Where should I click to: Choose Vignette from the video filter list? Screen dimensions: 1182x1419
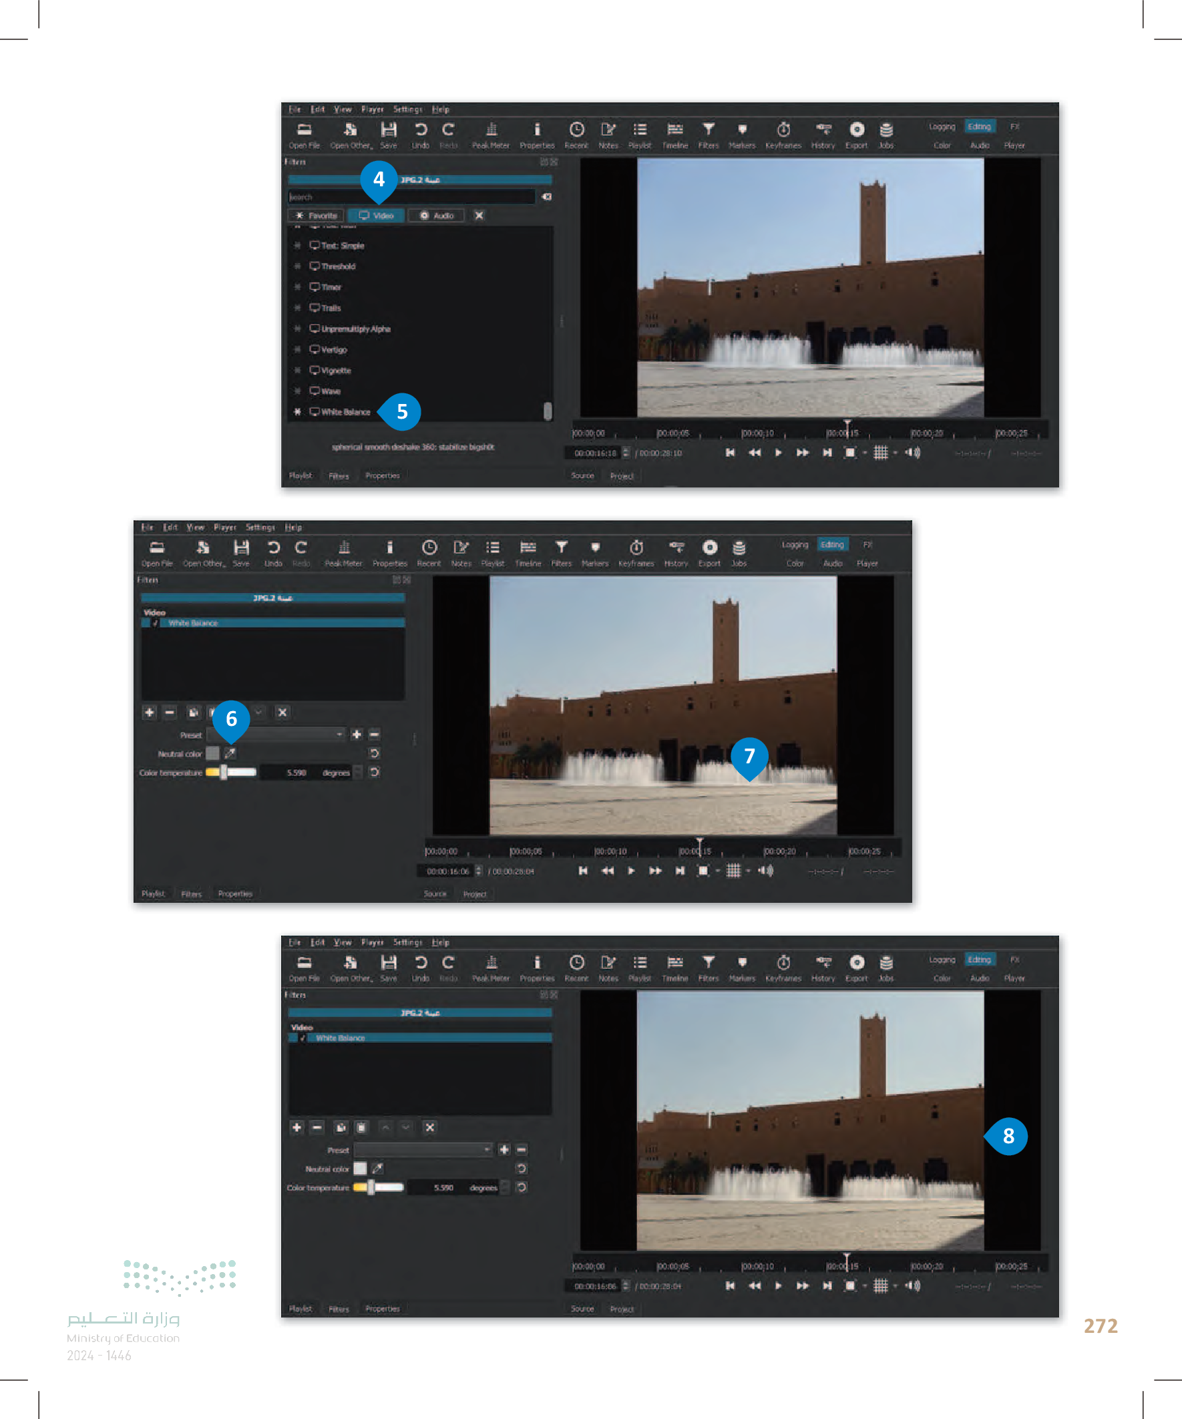click(x=336, y=371)
